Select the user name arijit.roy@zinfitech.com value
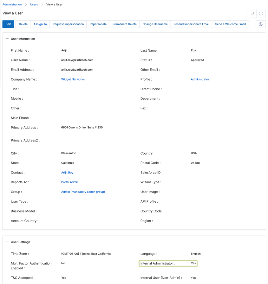Image resolution: width=268 pixels, height=284 pixels. (x=77, y=60)
